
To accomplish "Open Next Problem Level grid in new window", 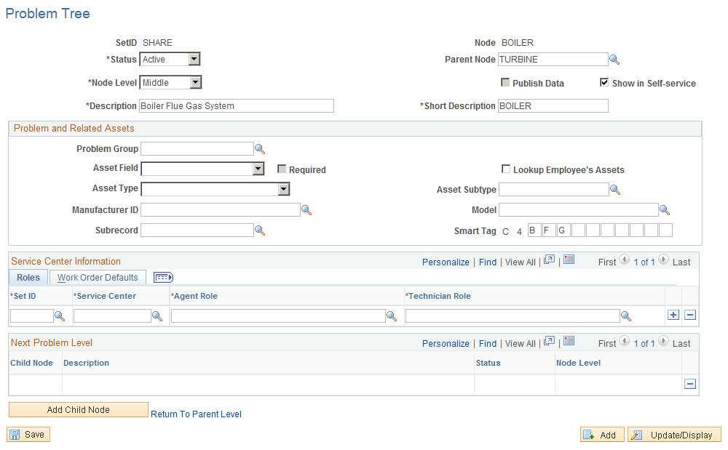I will tap(549, 341).
